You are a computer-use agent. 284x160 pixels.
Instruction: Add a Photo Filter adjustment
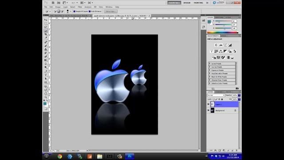click(x=230, y=52)
